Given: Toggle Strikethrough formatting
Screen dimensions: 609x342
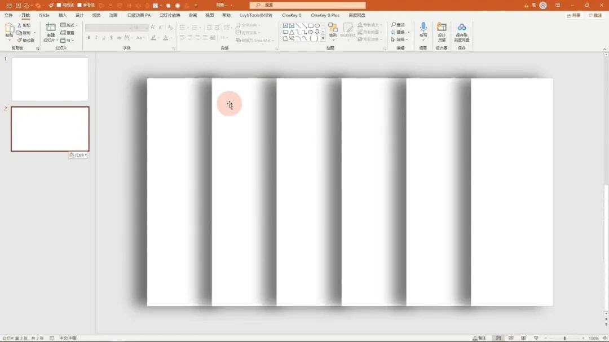Looking at the screenshot, I should [119, 38].
